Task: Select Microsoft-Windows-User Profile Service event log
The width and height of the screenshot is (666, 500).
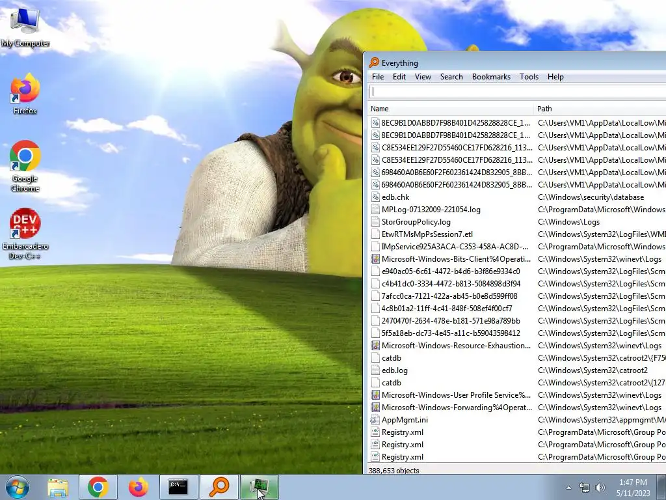Action: pyautogui.click(x=517, y=395)
